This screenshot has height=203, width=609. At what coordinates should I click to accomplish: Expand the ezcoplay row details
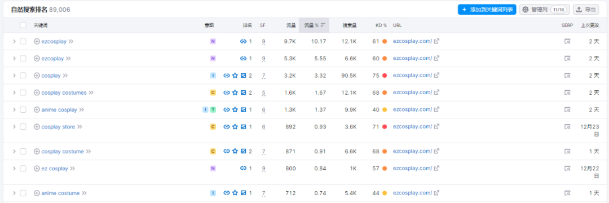(14, 58)
